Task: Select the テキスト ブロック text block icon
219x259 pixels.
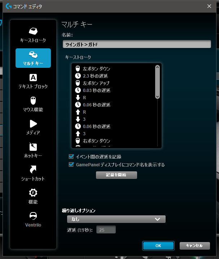Action: pos(33,78)
